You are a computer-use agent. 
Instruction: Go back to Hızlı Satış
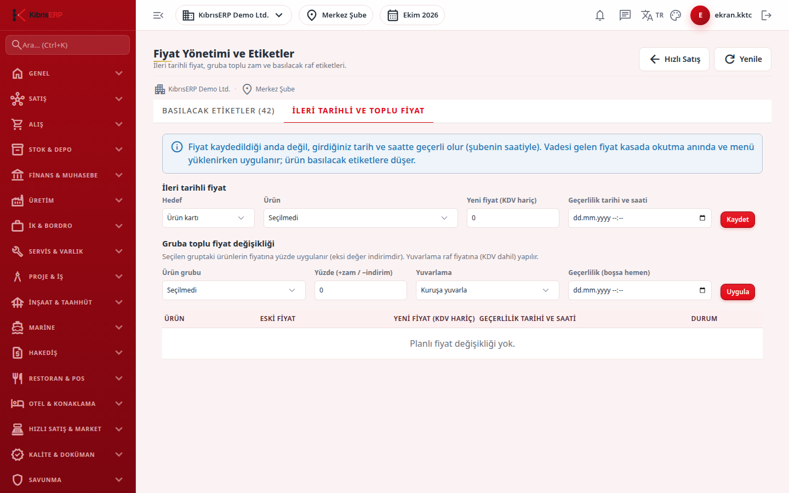point(674,59)
